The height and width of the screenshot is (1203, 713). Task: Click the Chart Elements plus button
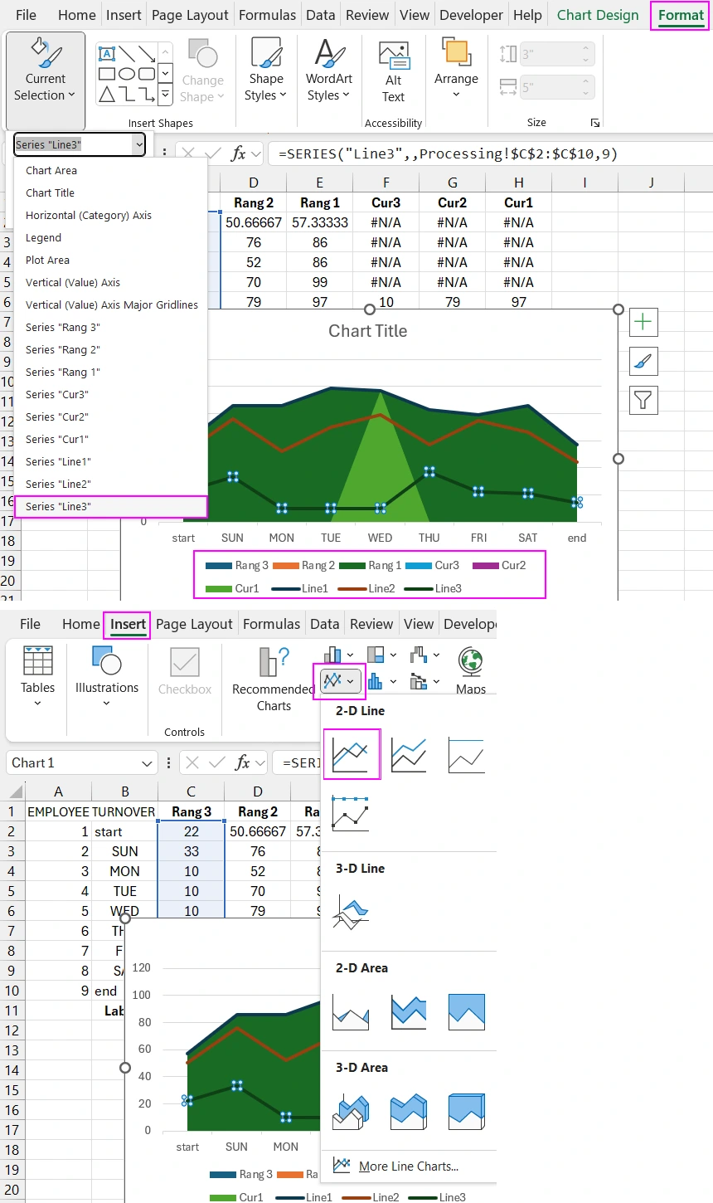(643, 323)
